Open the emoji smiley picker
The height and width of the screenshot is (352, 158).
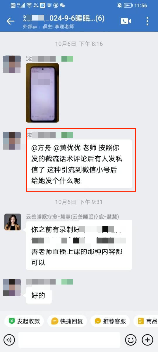(x=131, y=340)
